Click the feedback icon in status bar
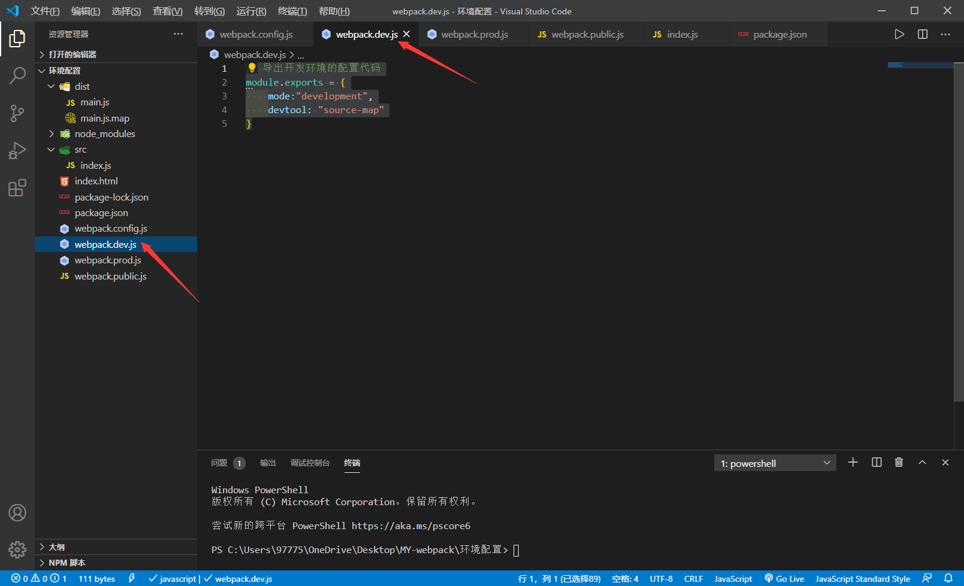The image size is (964, 586). pos(927,578)
